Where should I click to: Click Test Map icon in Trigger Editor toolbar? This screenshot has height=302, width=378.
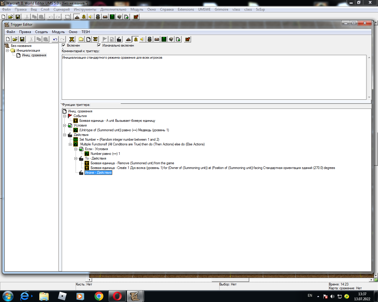click(188, 39)
